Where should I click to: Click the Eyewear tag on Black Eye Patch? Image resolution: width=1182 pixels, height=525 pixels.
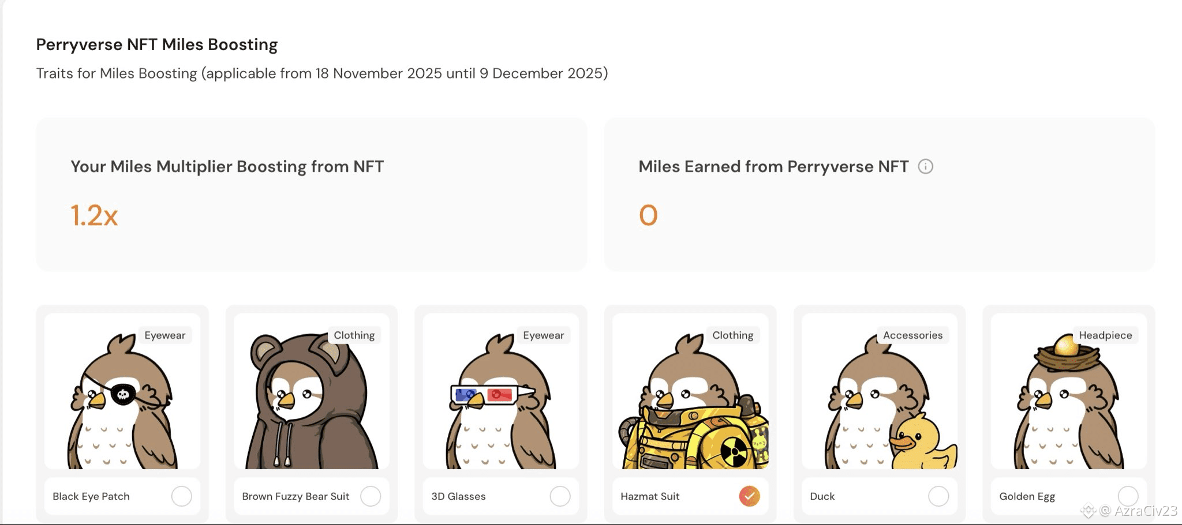[165, 335]
